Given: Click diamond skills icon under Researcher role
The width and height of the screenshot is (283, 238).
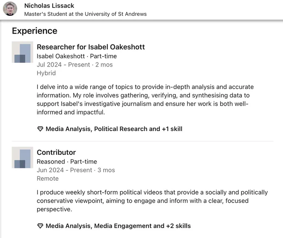Looking at the screenshot, I should [x=40, y=129].
